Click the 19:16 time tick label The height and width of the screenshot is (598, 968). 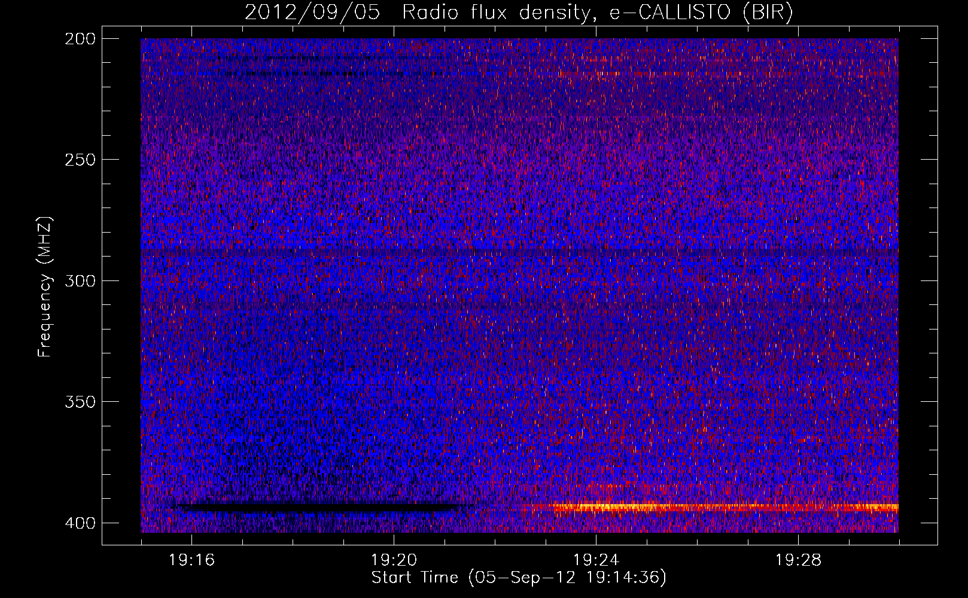[x=191, y=560]
